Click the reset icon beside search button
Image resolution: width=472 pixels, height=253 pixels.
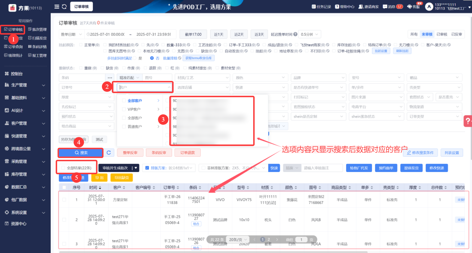coord(109,152)
